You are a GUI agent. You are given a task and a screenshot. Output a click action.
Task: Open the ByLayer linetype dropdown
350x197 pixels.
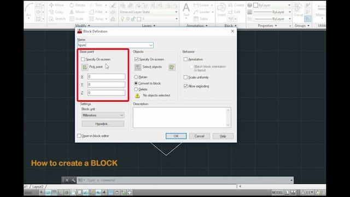(x=289, y=19)
